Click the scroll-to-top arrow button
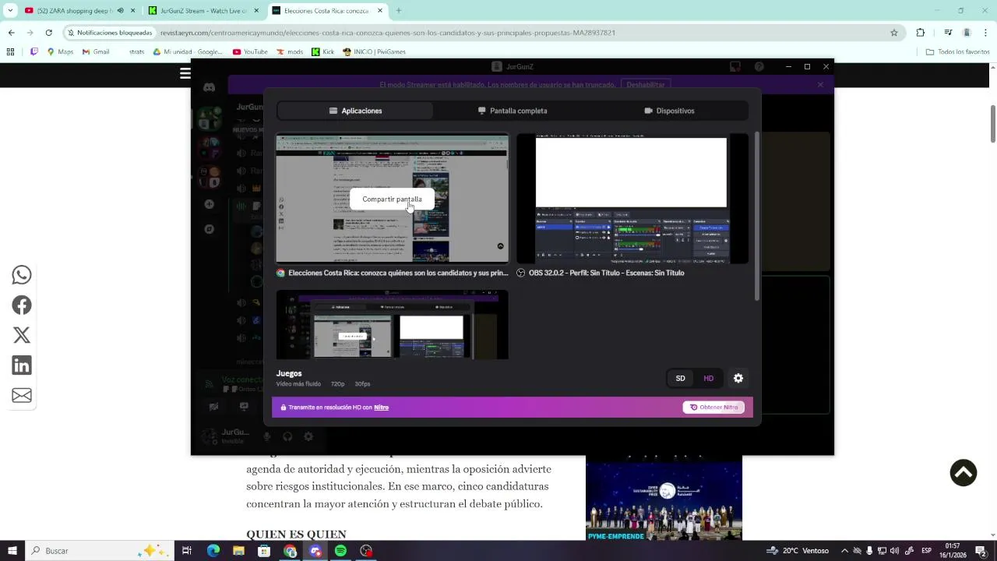The image size is (997, 561). tap(964, 473)
